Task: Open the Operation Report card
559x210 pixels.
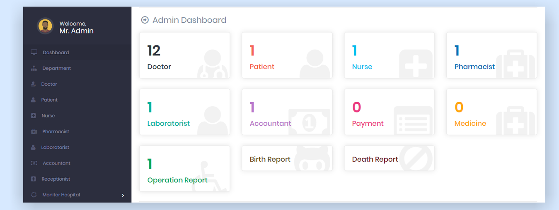Action: click(x=184, y=169)
